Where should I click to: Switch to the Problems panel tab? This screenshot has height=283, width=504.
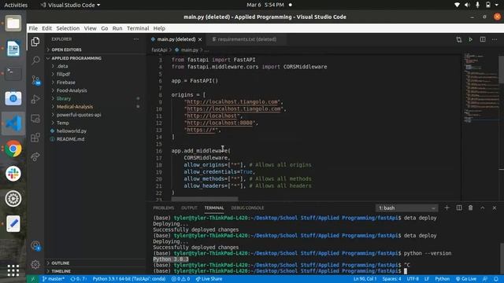[x=163, y=208]
